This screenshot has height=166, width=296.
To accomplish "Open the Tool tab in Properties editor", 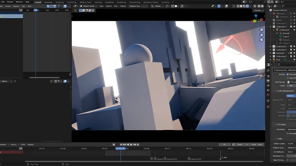I will click(268, 70).
